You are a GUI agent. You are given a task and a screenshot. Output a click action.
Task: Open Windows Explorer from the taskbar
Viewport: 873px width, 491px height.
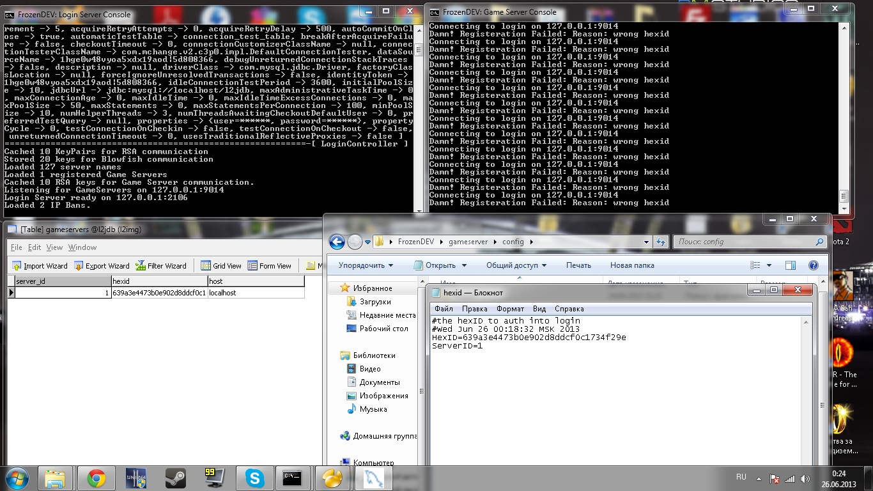click(x=56, y=478)
